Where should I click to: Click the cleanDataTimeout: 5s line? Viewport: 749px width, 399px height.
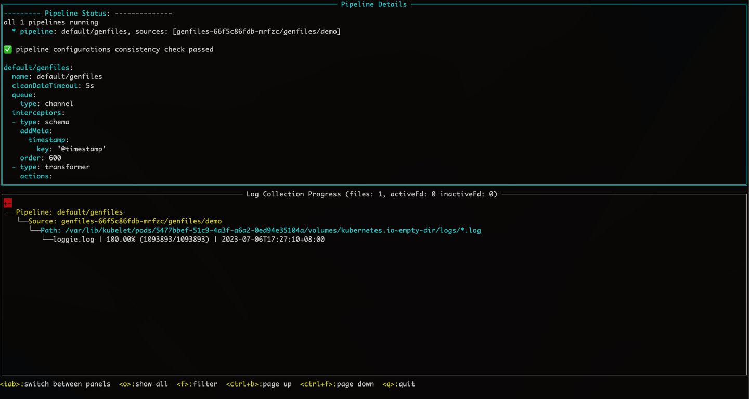53,86
